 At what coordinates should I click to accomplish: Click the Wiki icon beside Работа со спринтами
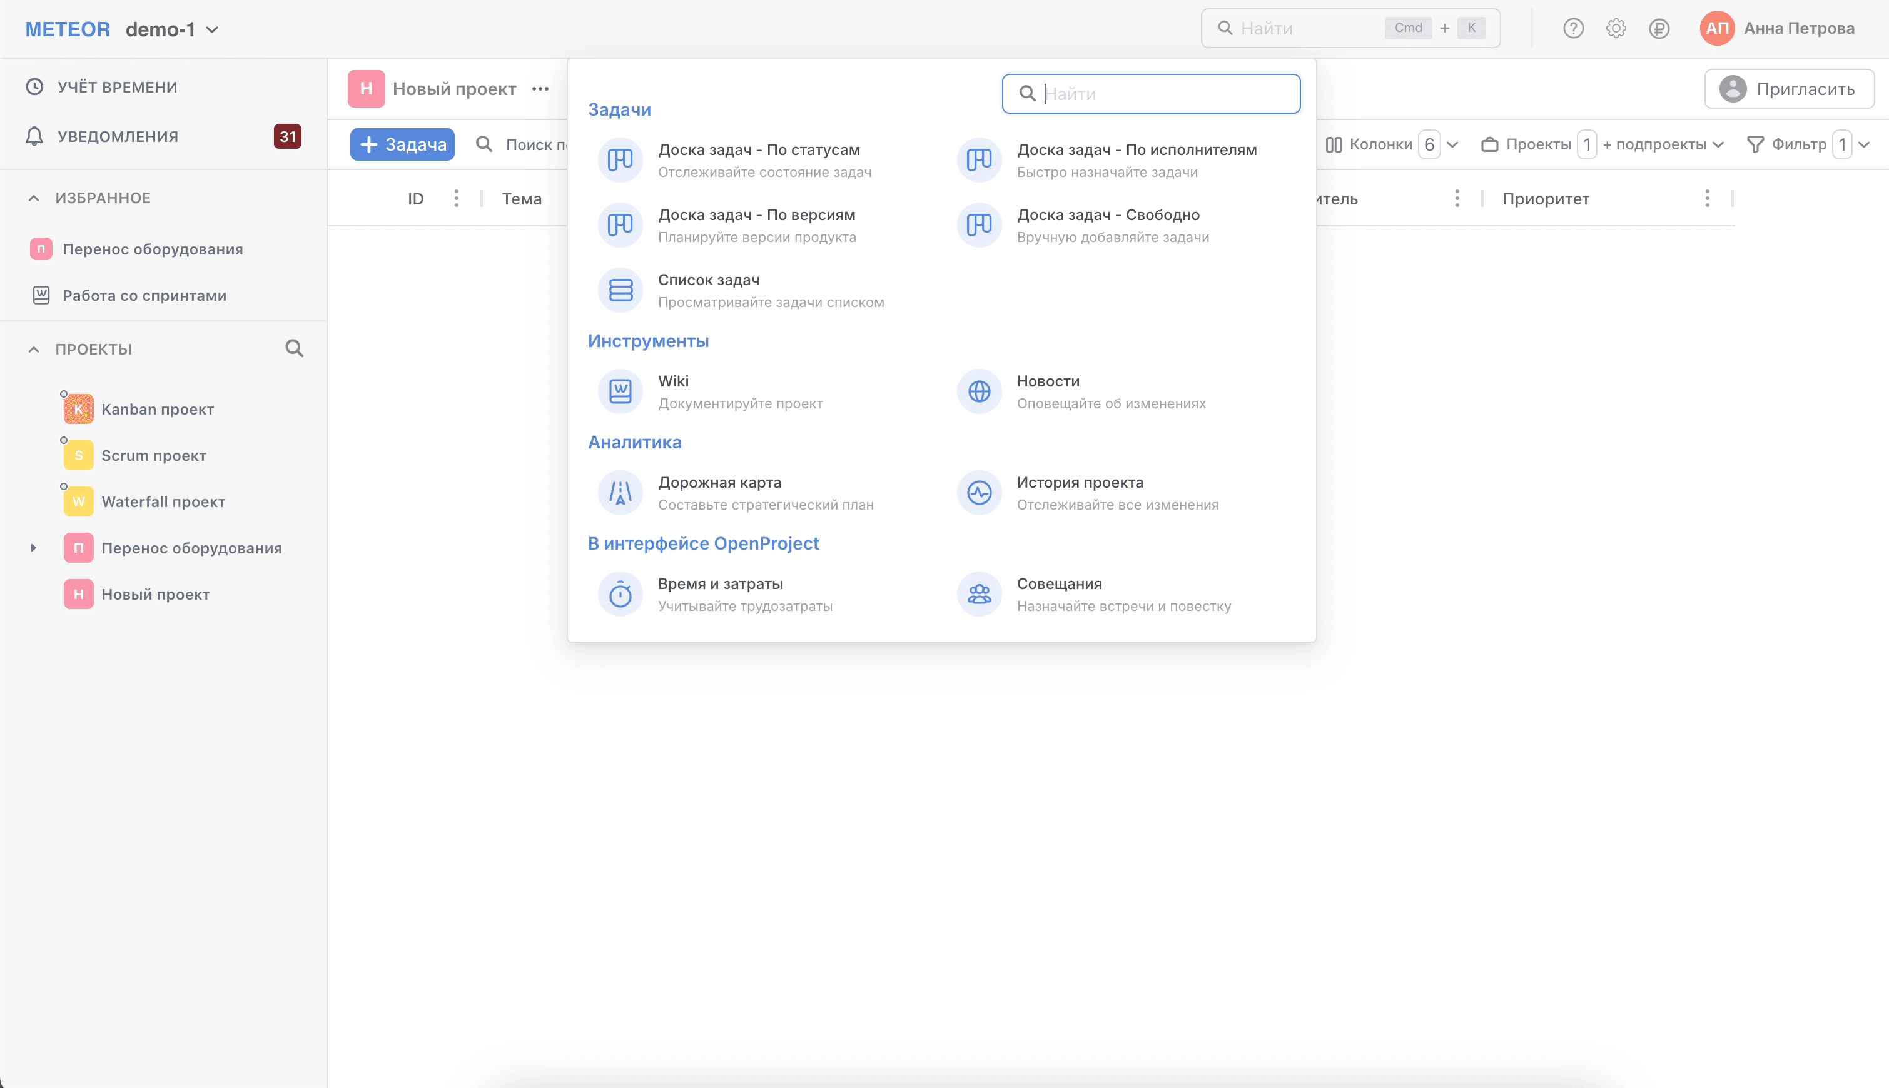coord(41,295)
